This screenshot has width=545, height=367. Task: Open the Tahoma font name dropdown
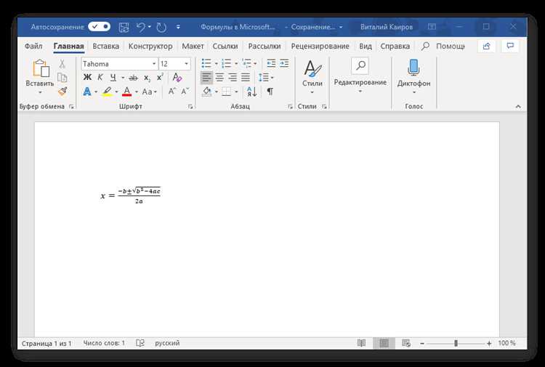click(153, 64)
